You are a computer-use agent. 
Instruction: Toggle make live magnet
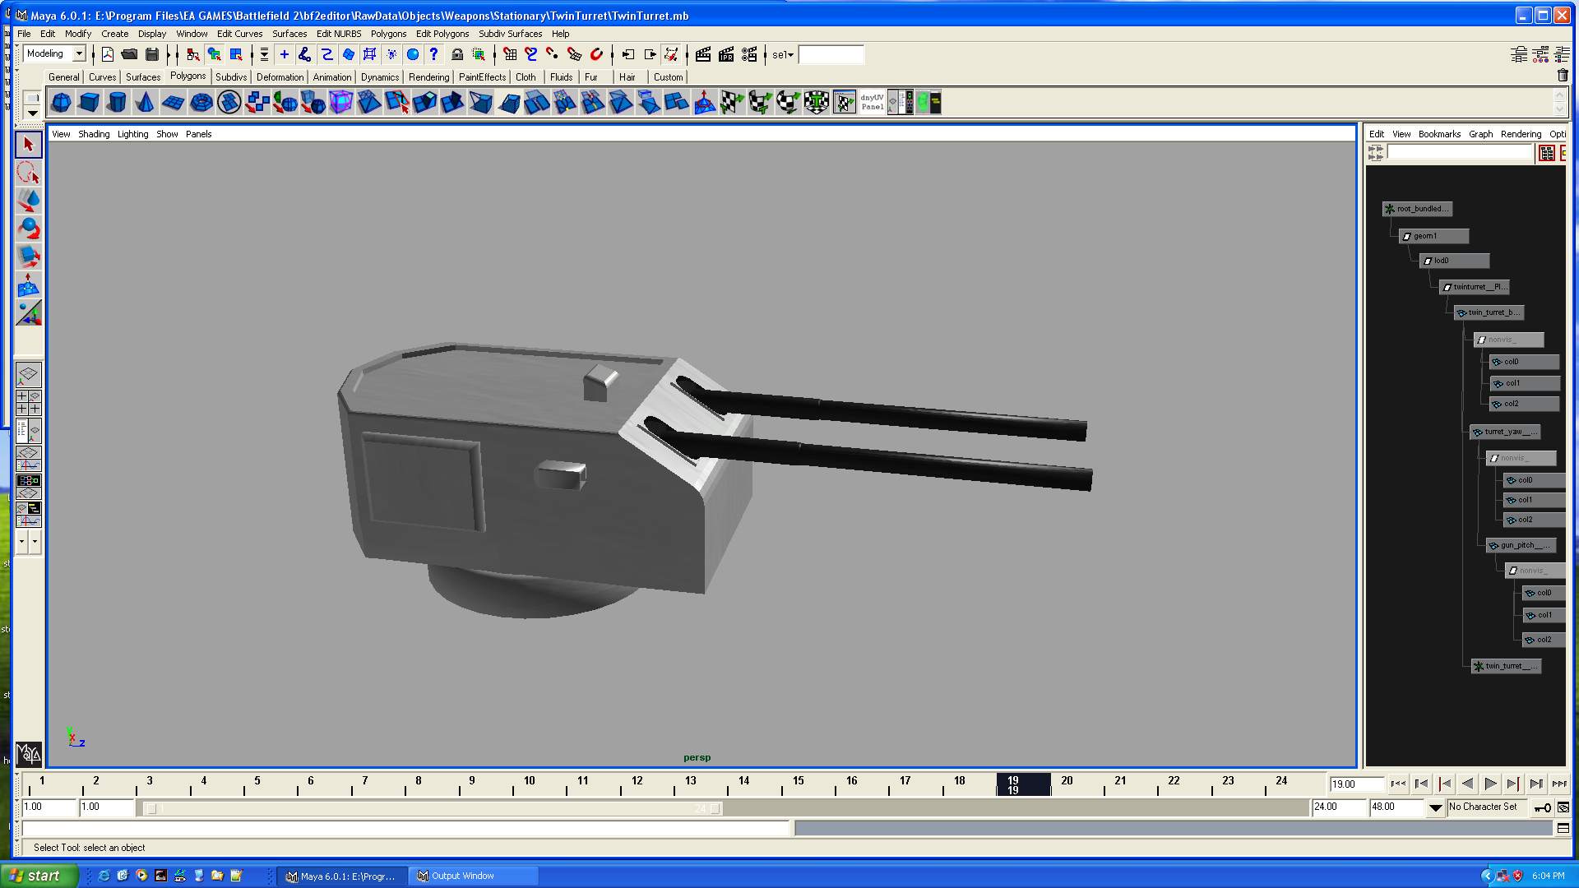pos(597,54)
